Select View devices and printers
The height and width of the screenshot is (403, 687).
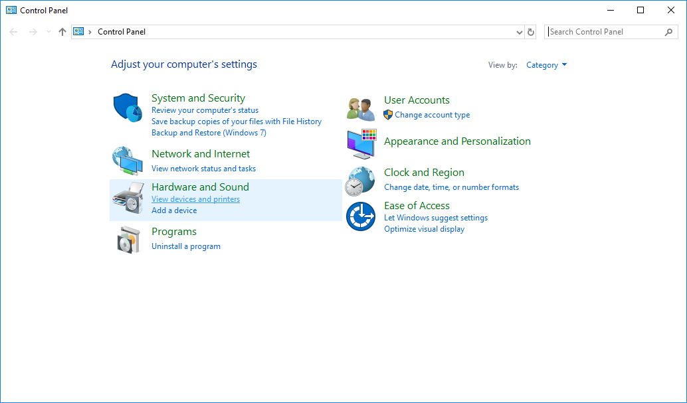[x=195, y=199]
